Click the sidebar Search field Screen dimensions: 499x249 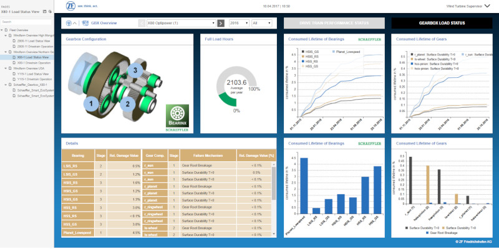click(25, 20)
